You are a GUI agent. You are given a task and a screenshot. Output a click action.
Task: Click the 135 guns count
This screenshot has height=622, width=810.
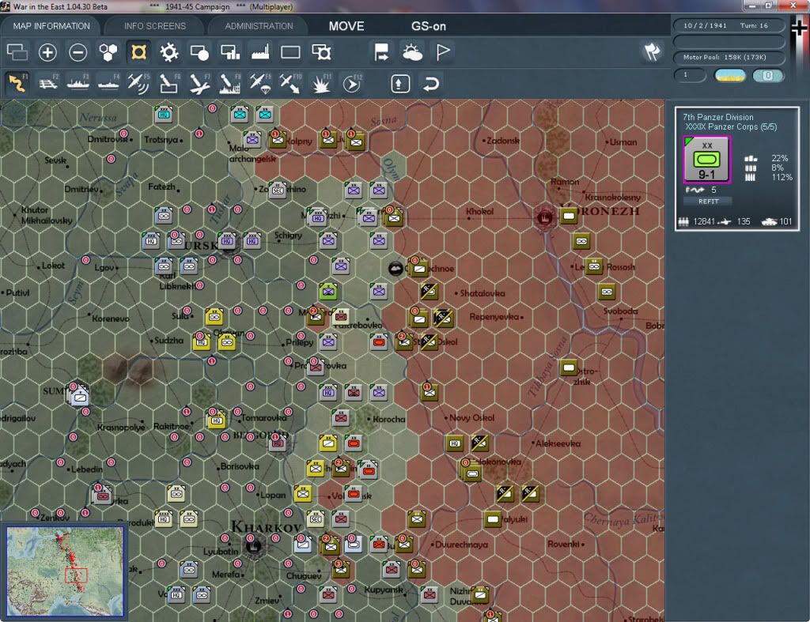pyautogui.click(x=744, y=221)
